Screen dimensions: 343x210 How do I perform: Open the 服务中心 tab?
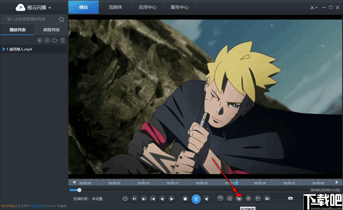pyautogui.click(x=179, y=7)
